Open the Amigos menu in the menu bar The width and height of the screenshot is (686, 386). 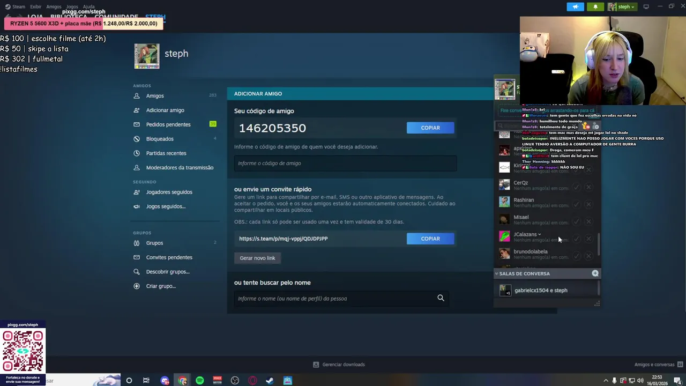pyautogui.click(x=54, y=7)
